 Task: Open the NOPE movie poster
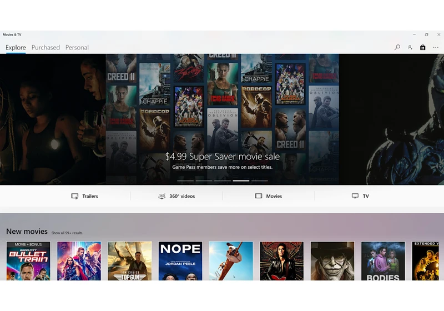(180, 261)
